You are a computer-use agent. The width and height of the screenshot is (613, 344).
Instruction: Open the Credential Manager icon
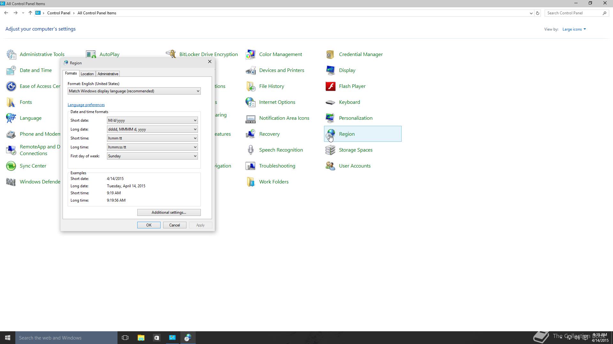coord(330,54)
